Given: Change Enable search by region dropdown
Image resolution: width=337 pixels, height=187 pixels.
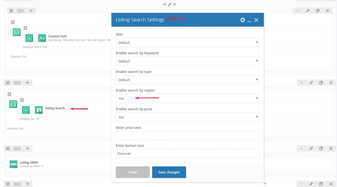Looking at the screenshot, I should coord(187,99).
